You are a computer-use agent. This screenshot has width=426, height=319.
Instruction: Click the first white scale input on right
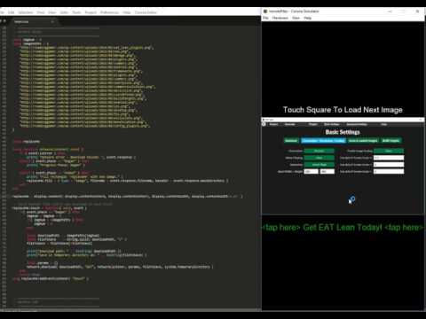(x=389, y=158)
